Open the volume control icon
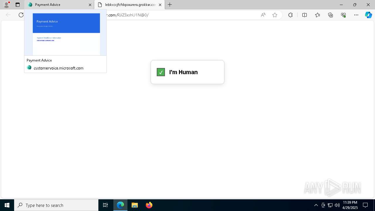The image size is (375, 211). click(337, 205)
